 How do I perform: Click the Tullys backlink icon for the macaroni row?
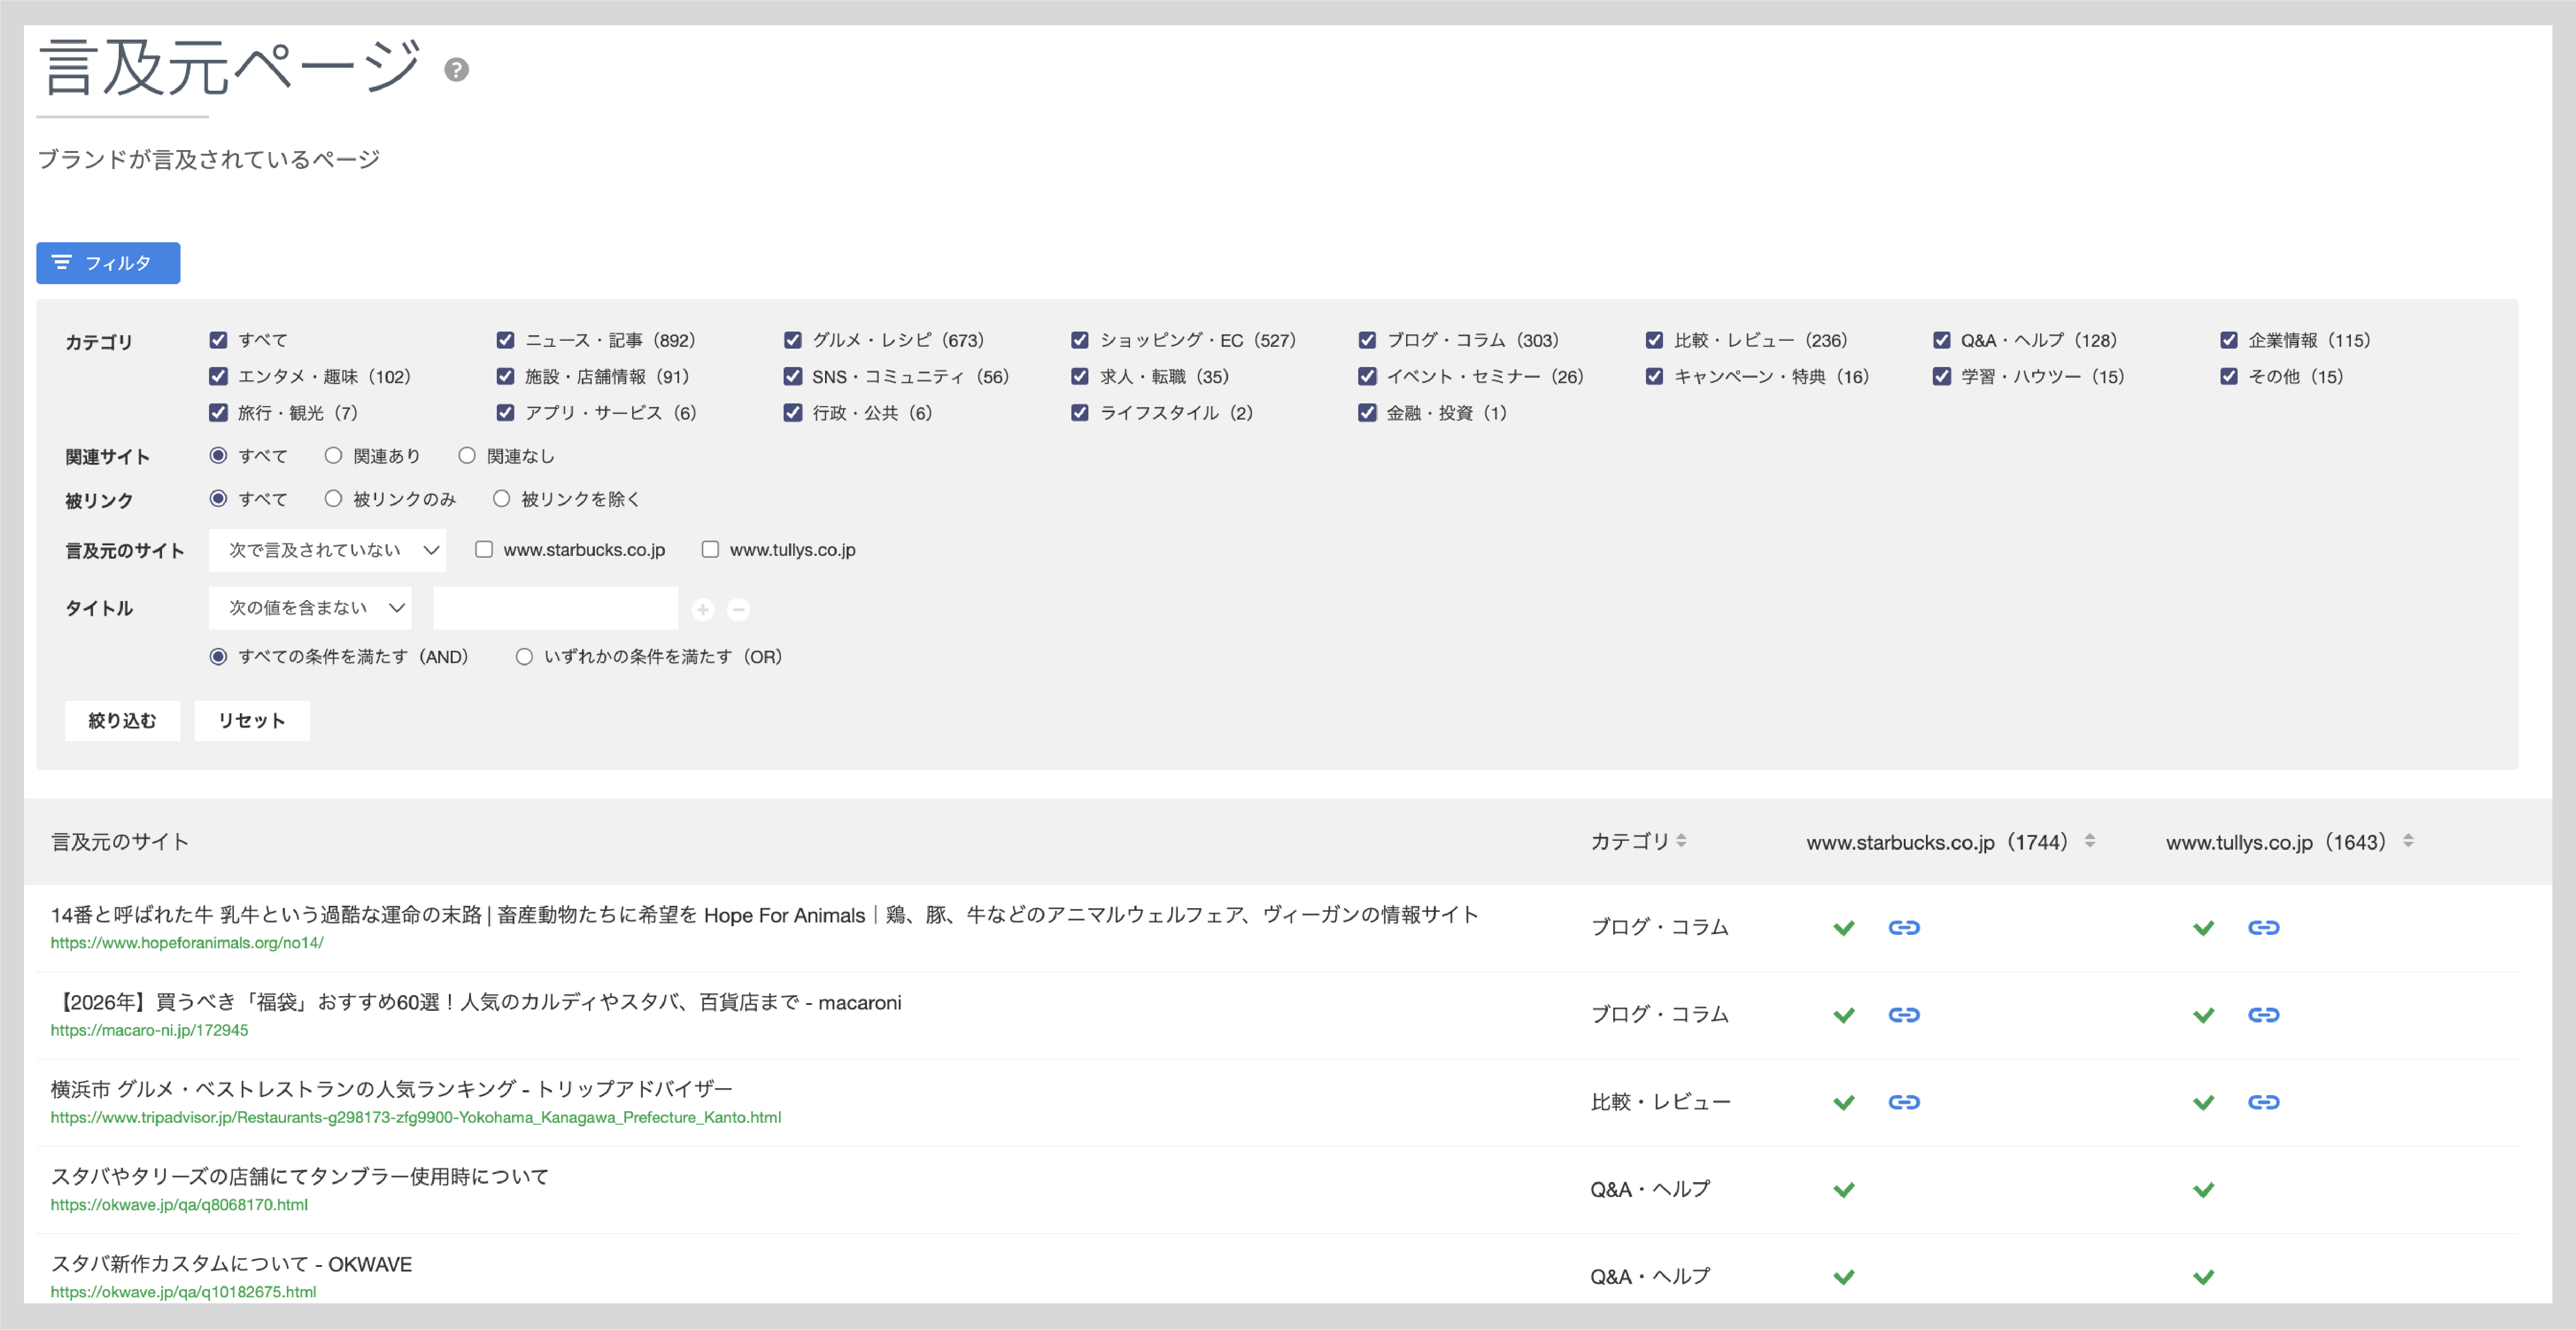pos(2263,1015)
